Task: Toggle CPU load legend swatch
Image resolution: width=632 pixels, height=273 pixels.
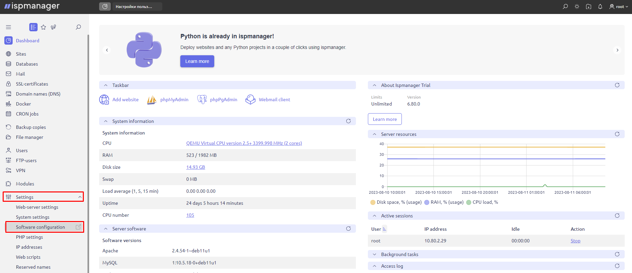Action: tap(469, 202)
